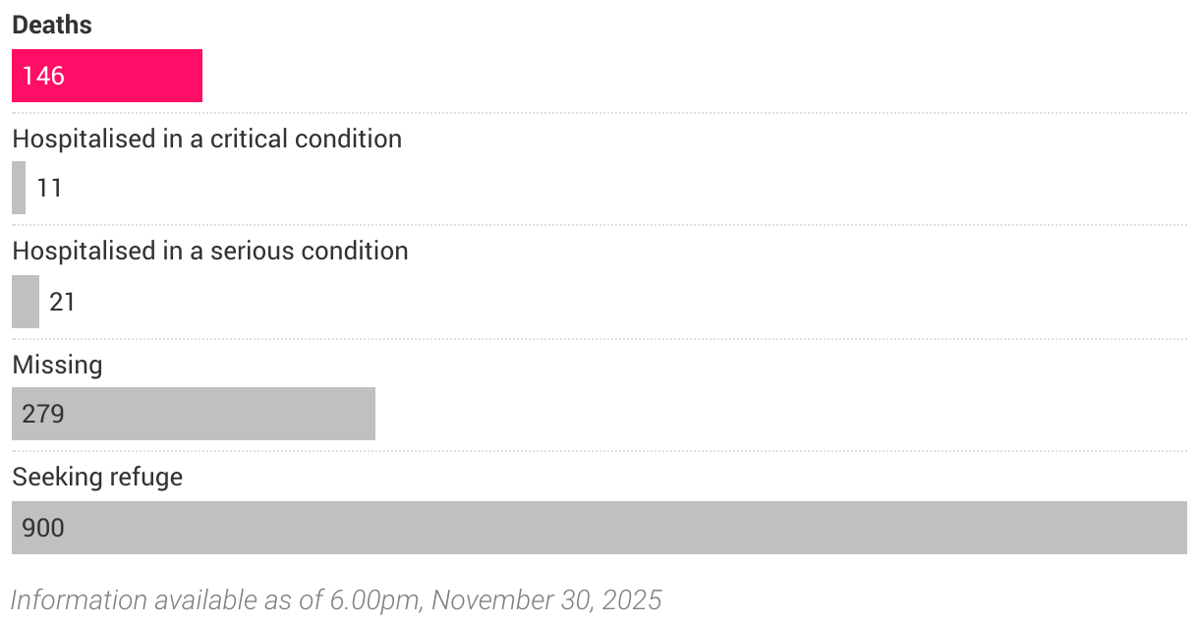The width and height of the screenshot is (1199, 625).
Task: Click the dotted divider below the Deaths bar
Action: click(x=599, y=113)
